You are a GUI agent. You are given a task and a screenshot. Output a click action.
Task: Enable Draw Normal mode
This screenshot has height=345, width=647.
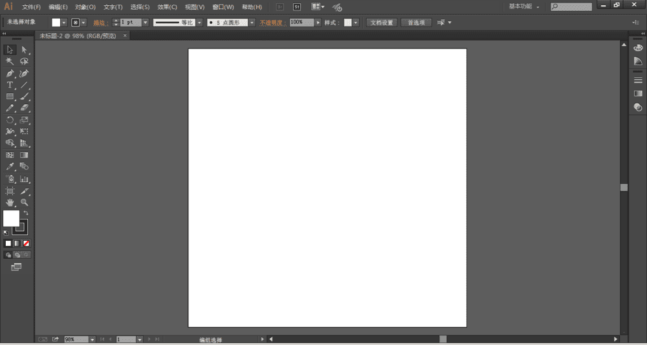pos(8,255)
